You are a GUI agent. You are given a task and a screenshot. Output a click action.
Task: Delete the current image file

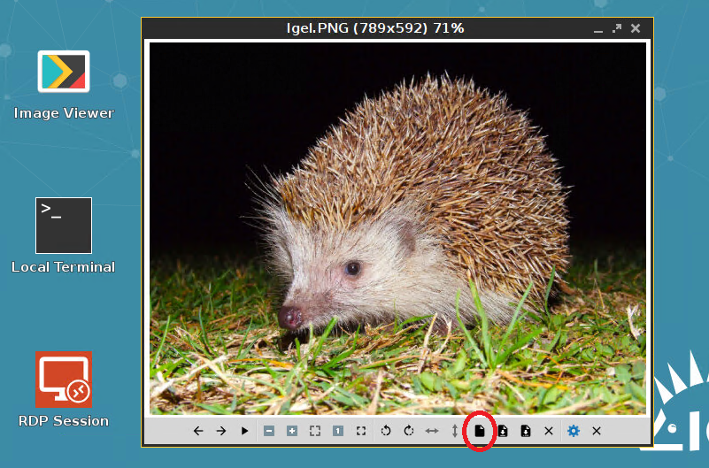[x=549, y=431]
